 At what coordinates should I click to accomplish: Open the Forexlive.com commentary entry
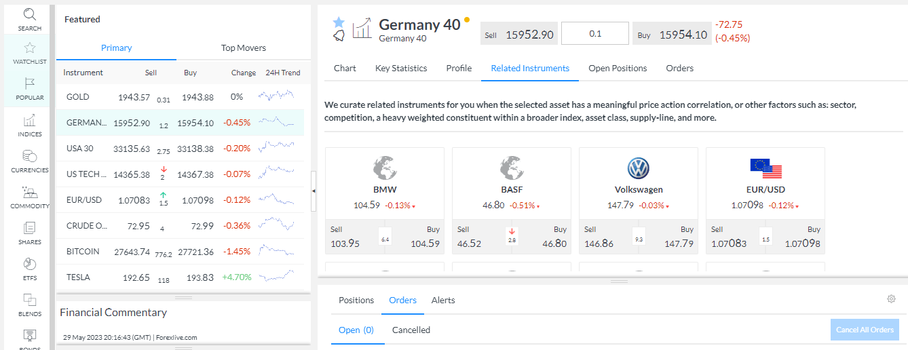click(130, 337)
